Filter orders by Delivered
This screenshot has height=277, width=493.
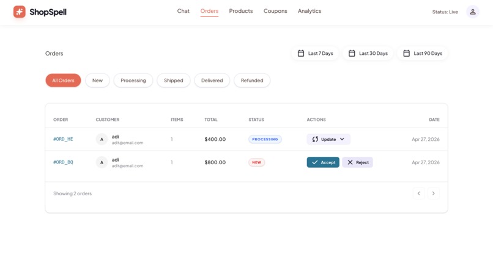[212, 81]
